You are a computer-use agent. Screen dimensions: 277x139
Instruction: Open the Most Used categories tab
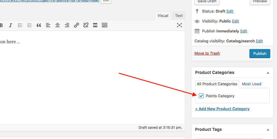point(251,84)
